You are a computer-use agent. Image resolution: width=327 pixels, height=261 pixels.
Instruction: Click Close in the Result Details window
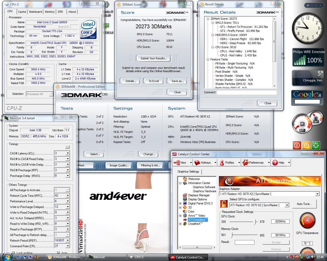pyautogui.click(x=268, y=103)
